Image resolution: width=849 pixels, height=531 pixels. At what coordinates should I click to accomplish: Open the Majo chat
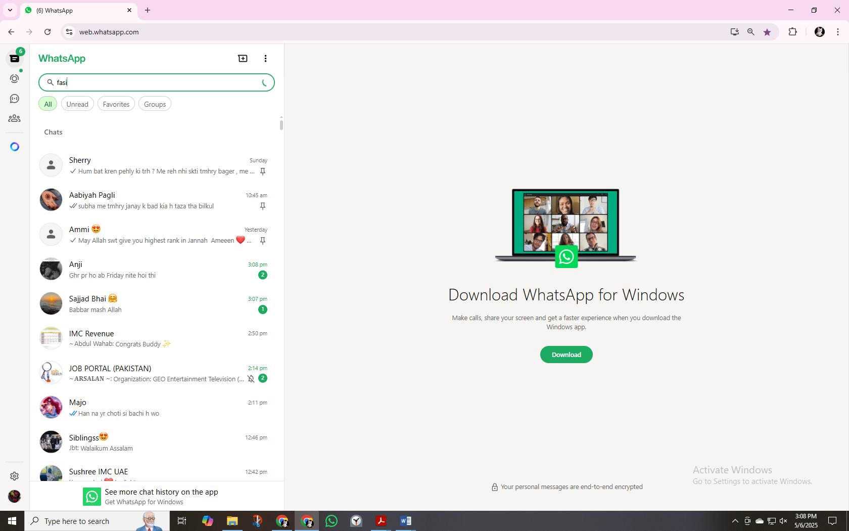(157, 407)
